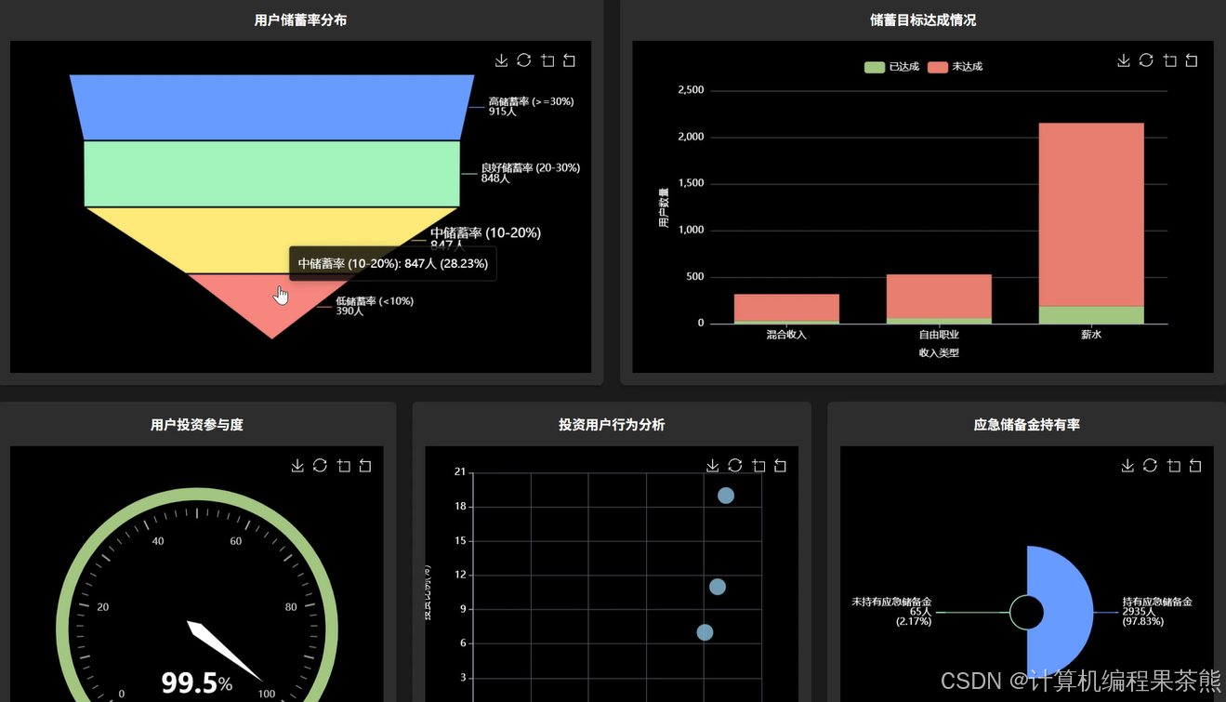
Task: Save 投资用户行为分析 scatter chart as image
Action: click(x=713, y=466)
